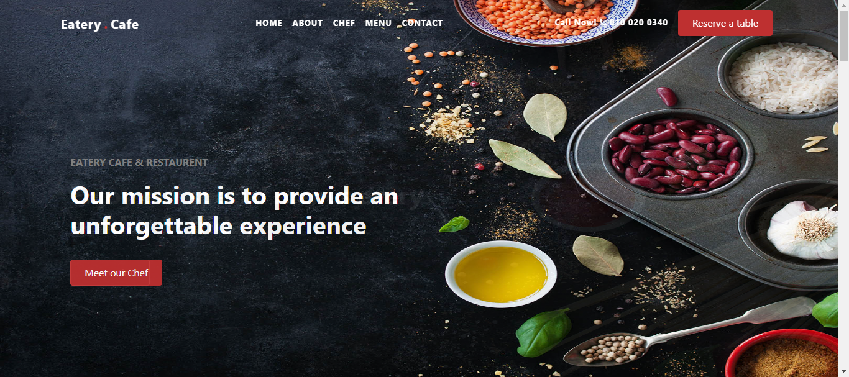Image resolution: width=849 pixels, height=377 pixels.
Task: Click the empty scrollbar track below the thumb
Action: coord(843,211)
